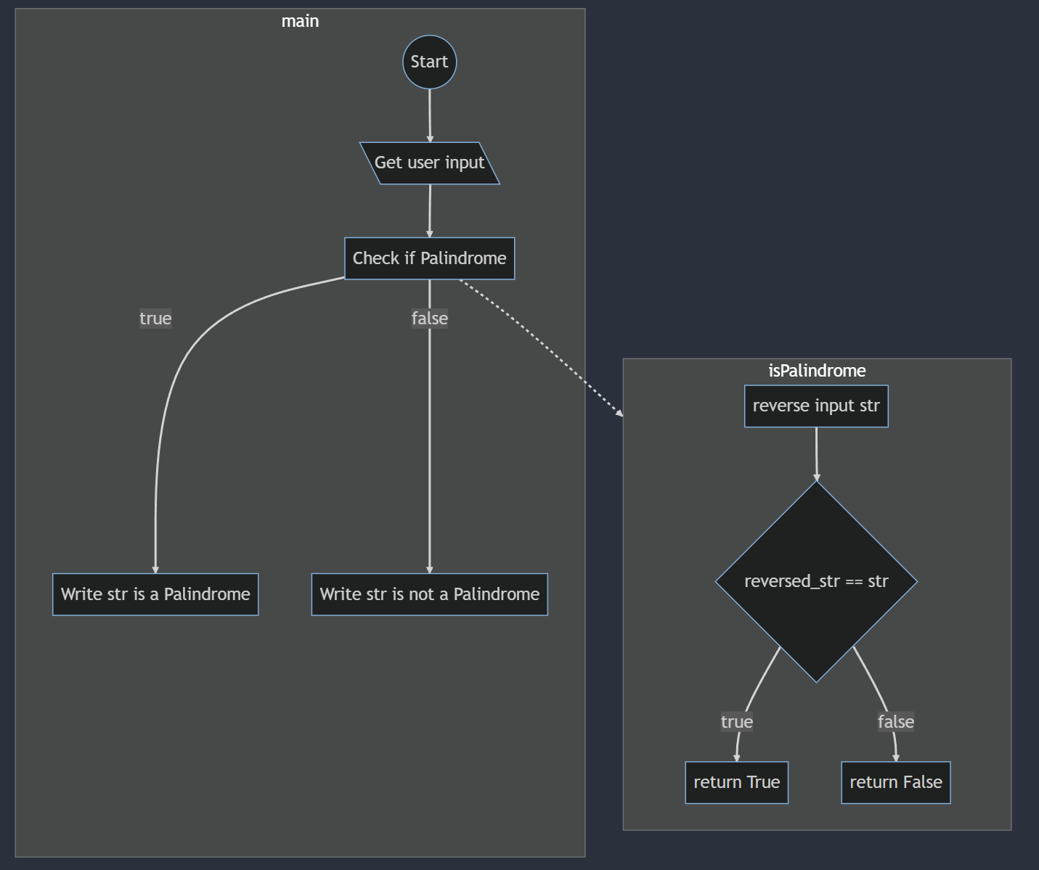Screen dimensions: 1039x870
Task: Select the main subgraph title
Action: [300, 21]
